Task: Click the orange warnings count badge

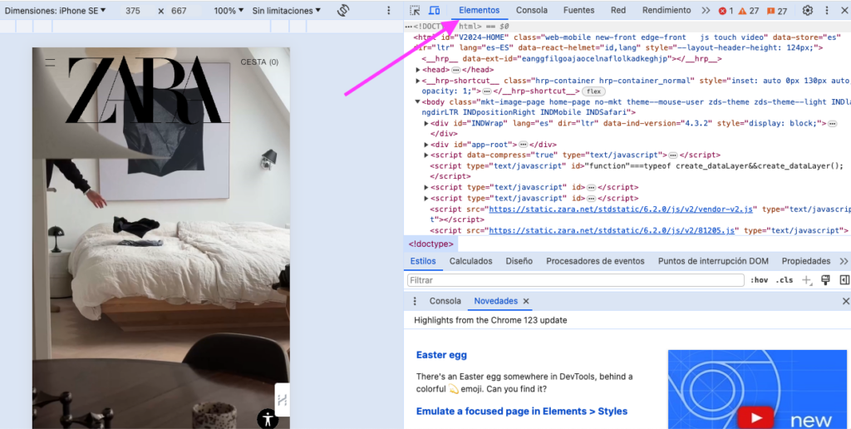Action: pos(749,11)
